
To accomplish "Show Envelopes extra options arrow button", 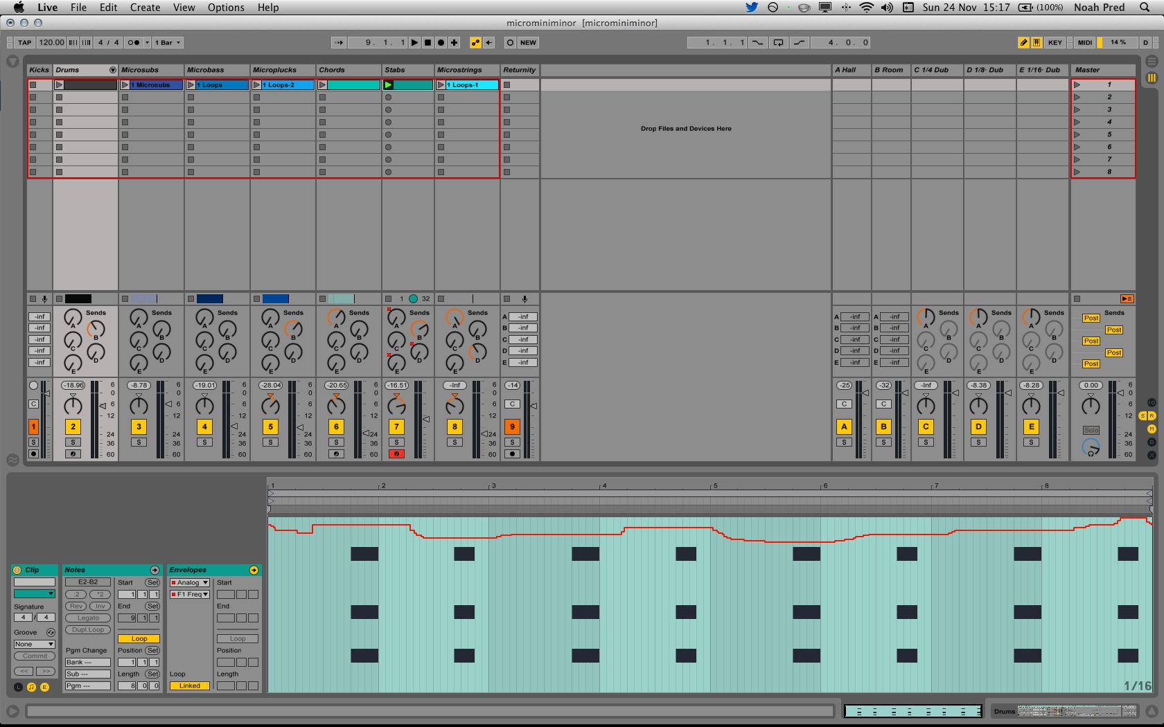I will 254,570.
